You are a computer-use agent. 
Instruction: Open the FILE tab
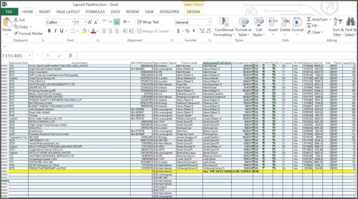[x=9, y=12]
